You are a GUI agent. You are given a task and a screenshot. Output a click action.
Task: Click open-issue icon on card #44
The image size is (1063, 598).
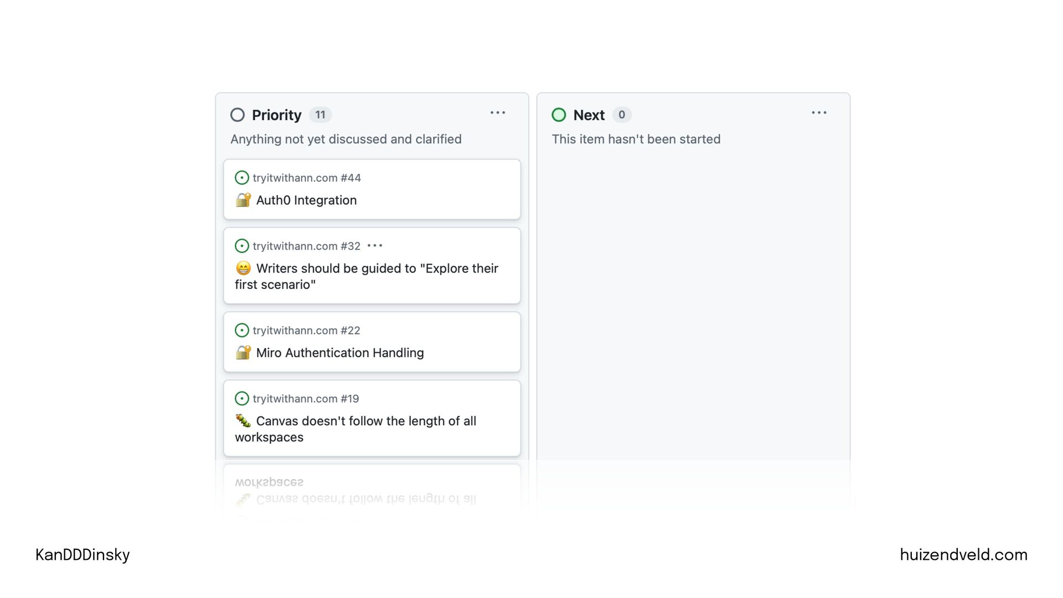[242, 178]
